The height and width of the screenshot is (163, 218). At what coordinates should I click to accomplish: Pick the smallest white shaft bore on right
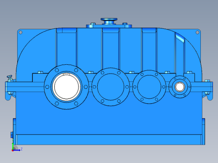point(180,87)
